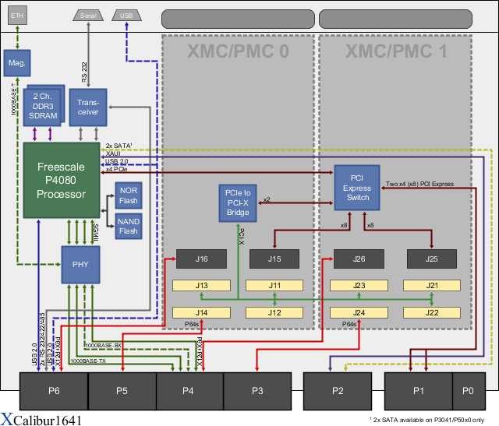Click the PCIe to PCI-X Bridge block

coord(238,203)
